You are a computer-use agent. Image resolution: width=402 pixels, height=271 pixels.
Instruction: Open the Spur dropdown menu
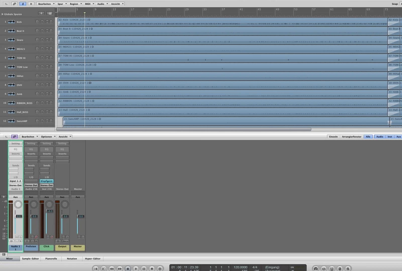click(62, 4)
